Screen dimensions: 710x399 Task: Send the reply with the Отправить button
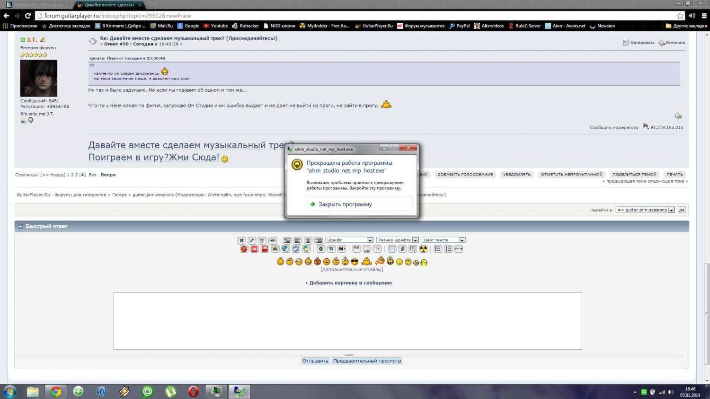click(x=315, y=361)
